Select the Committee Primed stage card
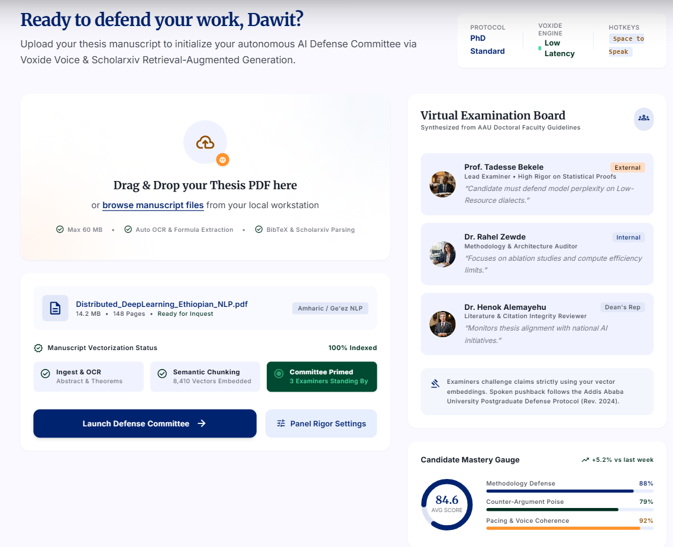This screenshot has width=673, height=547. click(x=322, y=377)
